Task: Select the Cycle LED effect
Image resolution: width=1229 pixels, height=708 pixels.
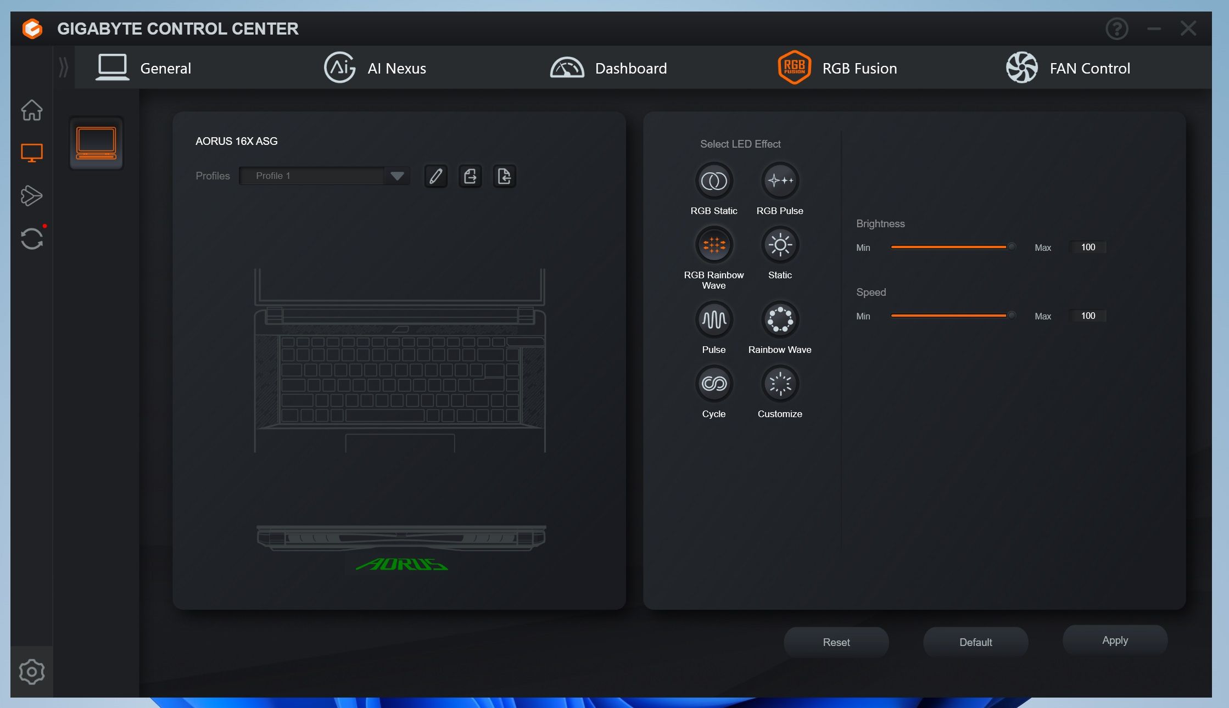Action: click(x=713, y=384)
